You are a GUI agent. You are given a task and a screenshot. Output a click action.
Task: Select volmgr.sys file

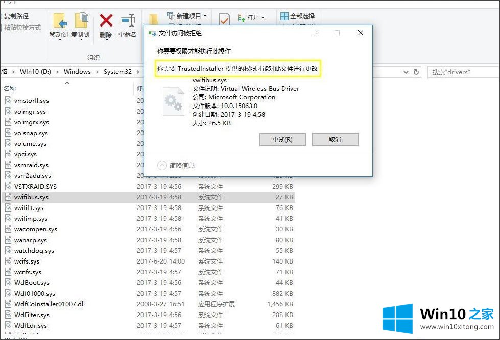point(30,112)
